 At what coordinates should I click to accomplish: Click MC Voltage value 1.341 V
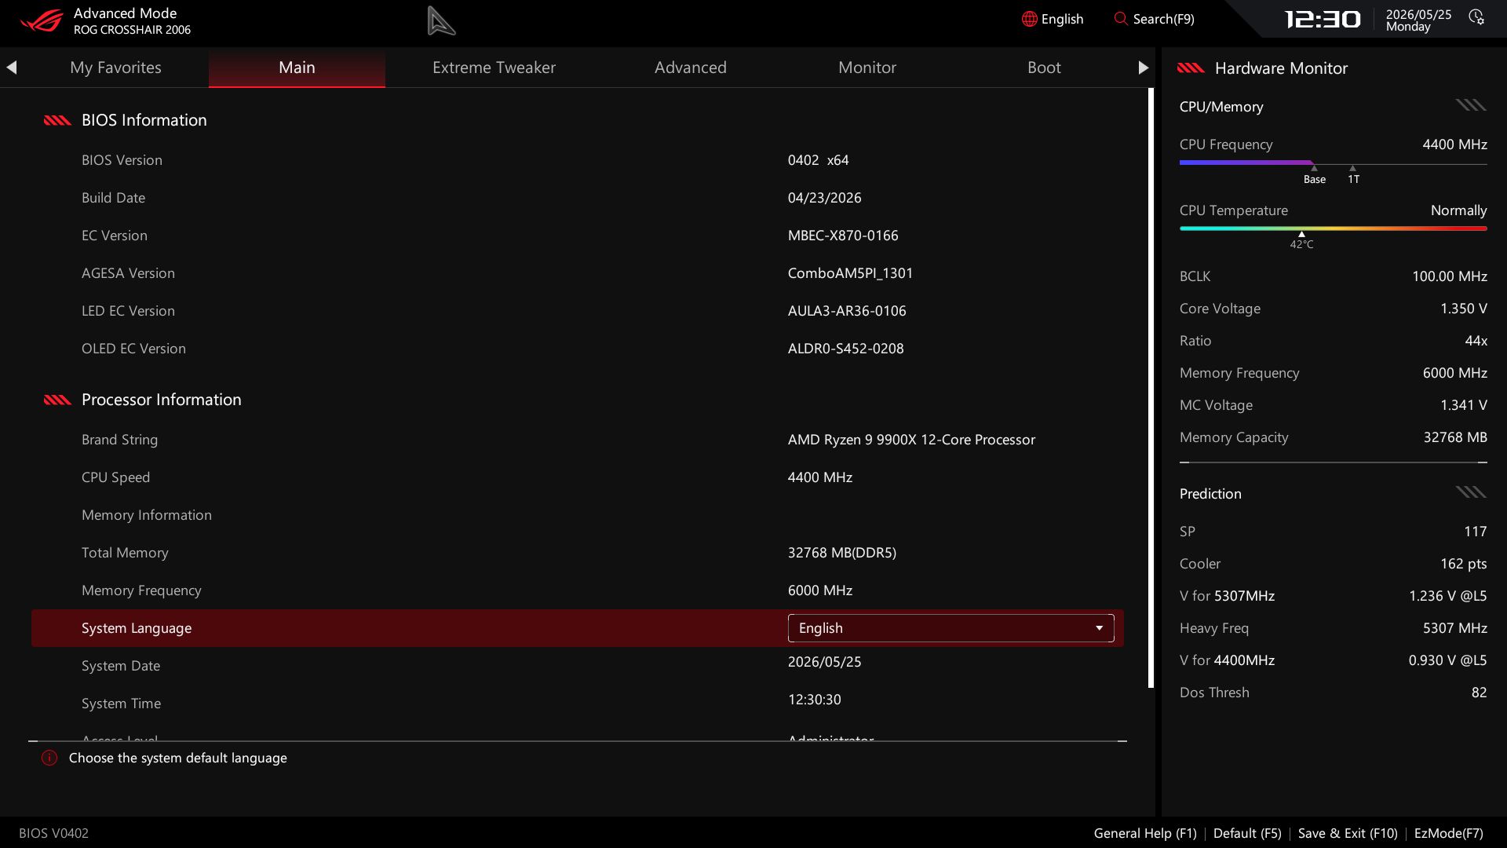[1463, 405]
